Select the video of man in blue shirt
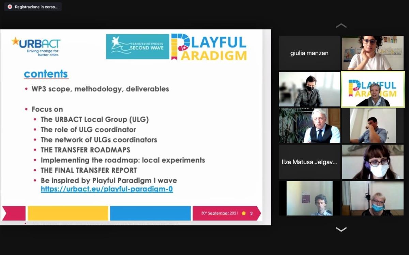Viewport: 409px width, 255px height. (373, 126)
